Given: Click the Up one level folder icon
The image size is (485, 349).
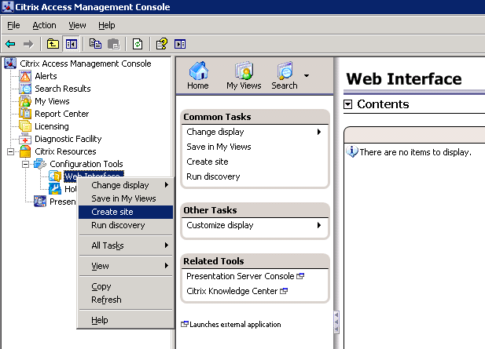Looking at the screenshot, I should click(x=53, y=44).
